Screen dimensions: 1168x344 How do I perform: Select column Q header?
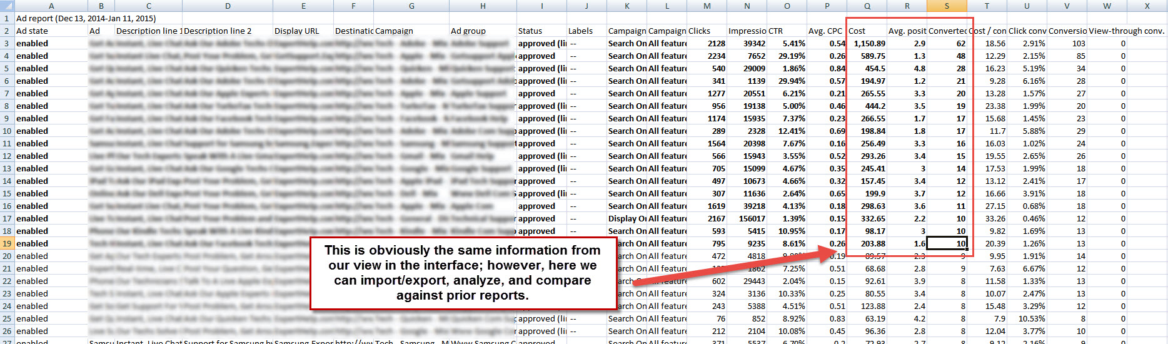click(x=867, y=6)
